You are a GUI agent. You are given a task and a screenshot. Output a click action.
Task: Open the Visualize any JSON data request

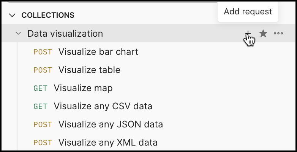pos(111,124)
